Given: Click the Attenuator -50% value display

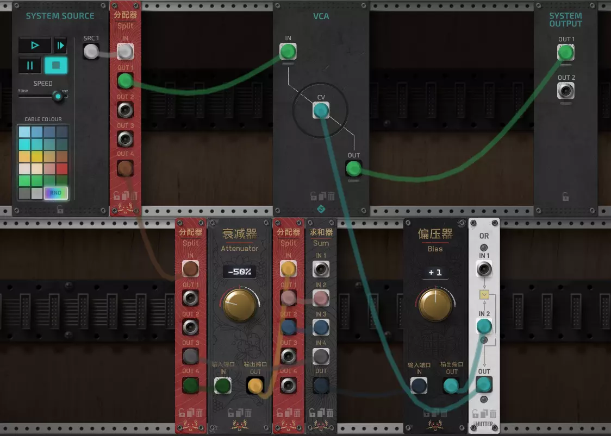Looking at the screenshot, I should click(240, 271).
